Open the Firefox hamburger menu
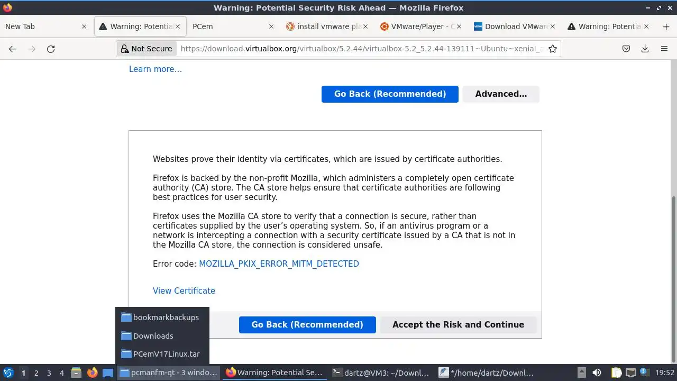Viewport: 677px width, 381px height. click(x=664, y=49)
